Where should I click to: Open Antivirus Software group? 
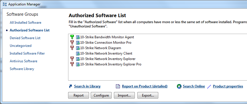pyautogui.click(x=23, y=61)
